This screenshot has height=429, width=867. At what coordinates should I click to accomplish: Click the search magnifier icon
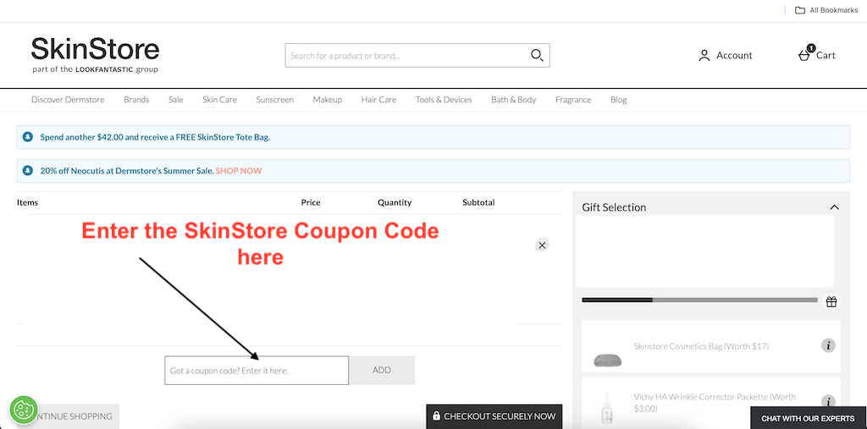(x=537, y=55)
